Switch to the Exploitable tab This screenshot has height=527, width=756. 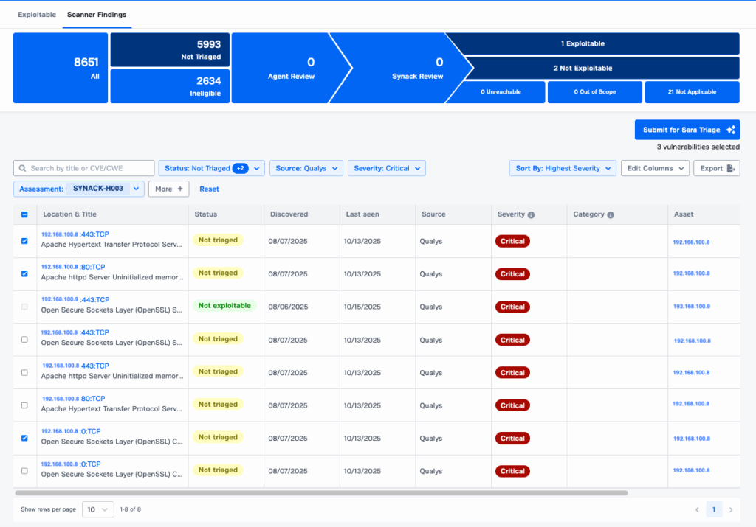point(36,15)
